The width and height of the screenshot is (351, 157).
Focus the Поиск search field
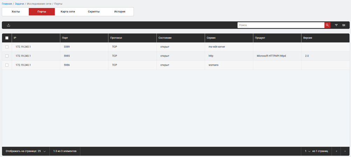pyautogui.click(x=281, y=25)
